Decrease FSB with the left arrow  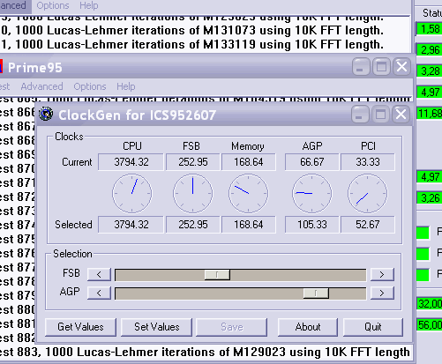click(x=99, y=274)
